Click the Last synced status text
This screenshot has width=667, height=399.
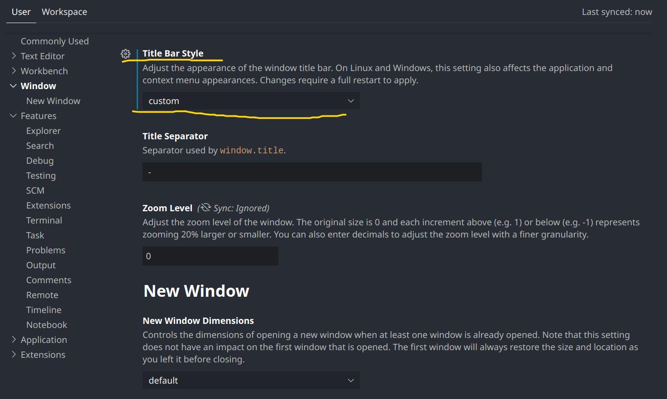pyautogui.click(x=616, y=12)
